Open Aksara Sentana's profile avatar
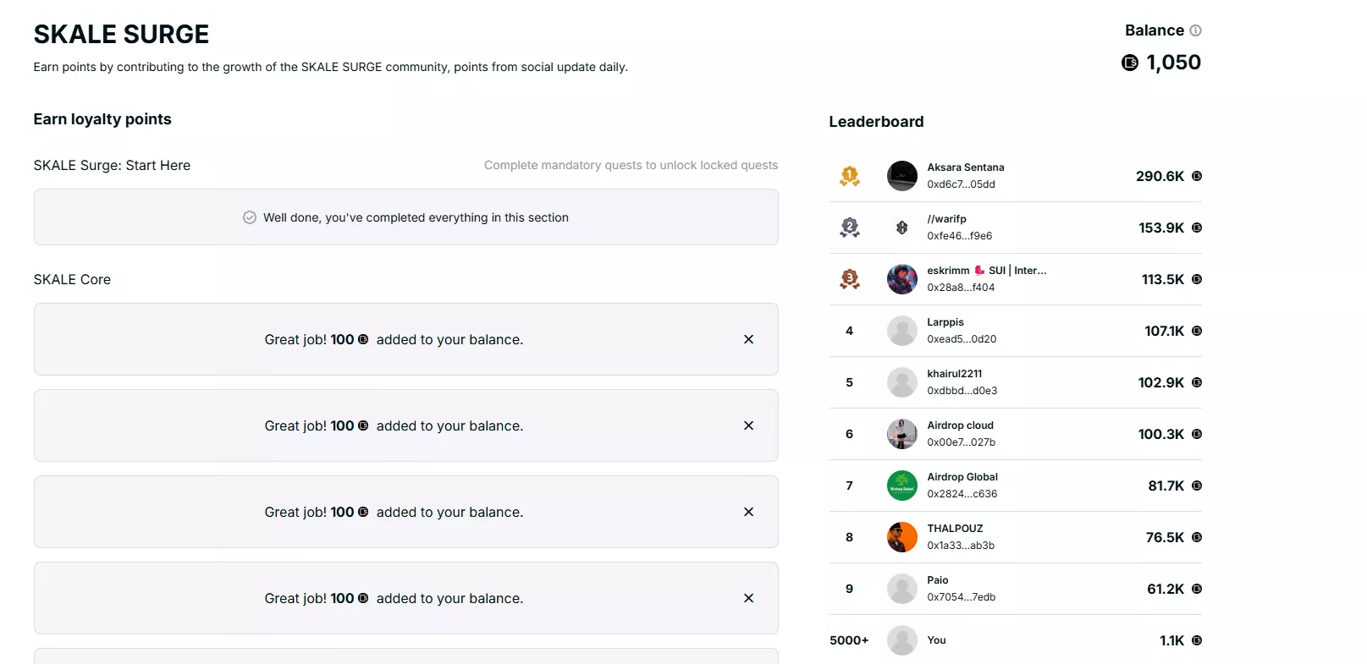Screen dimensions: 1367x664 tap(901, 176)
